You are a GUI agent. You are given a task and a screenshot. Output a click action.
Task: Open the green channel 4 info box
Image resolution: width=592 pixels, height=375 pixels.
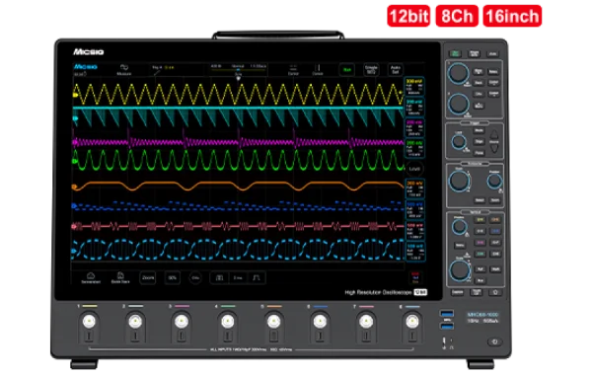414,149
